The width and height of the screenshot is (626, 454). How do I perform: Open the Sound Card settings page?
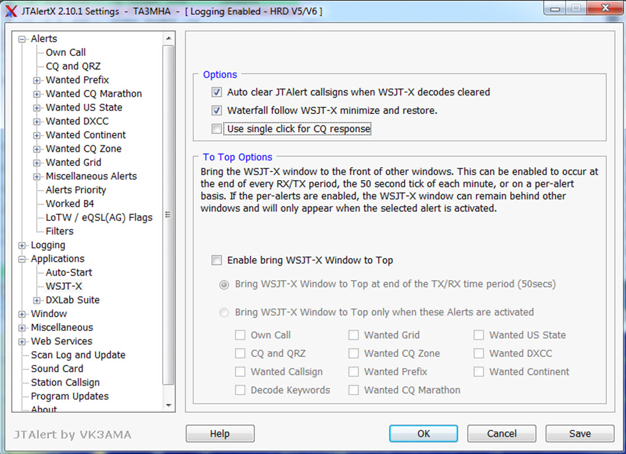57,369
